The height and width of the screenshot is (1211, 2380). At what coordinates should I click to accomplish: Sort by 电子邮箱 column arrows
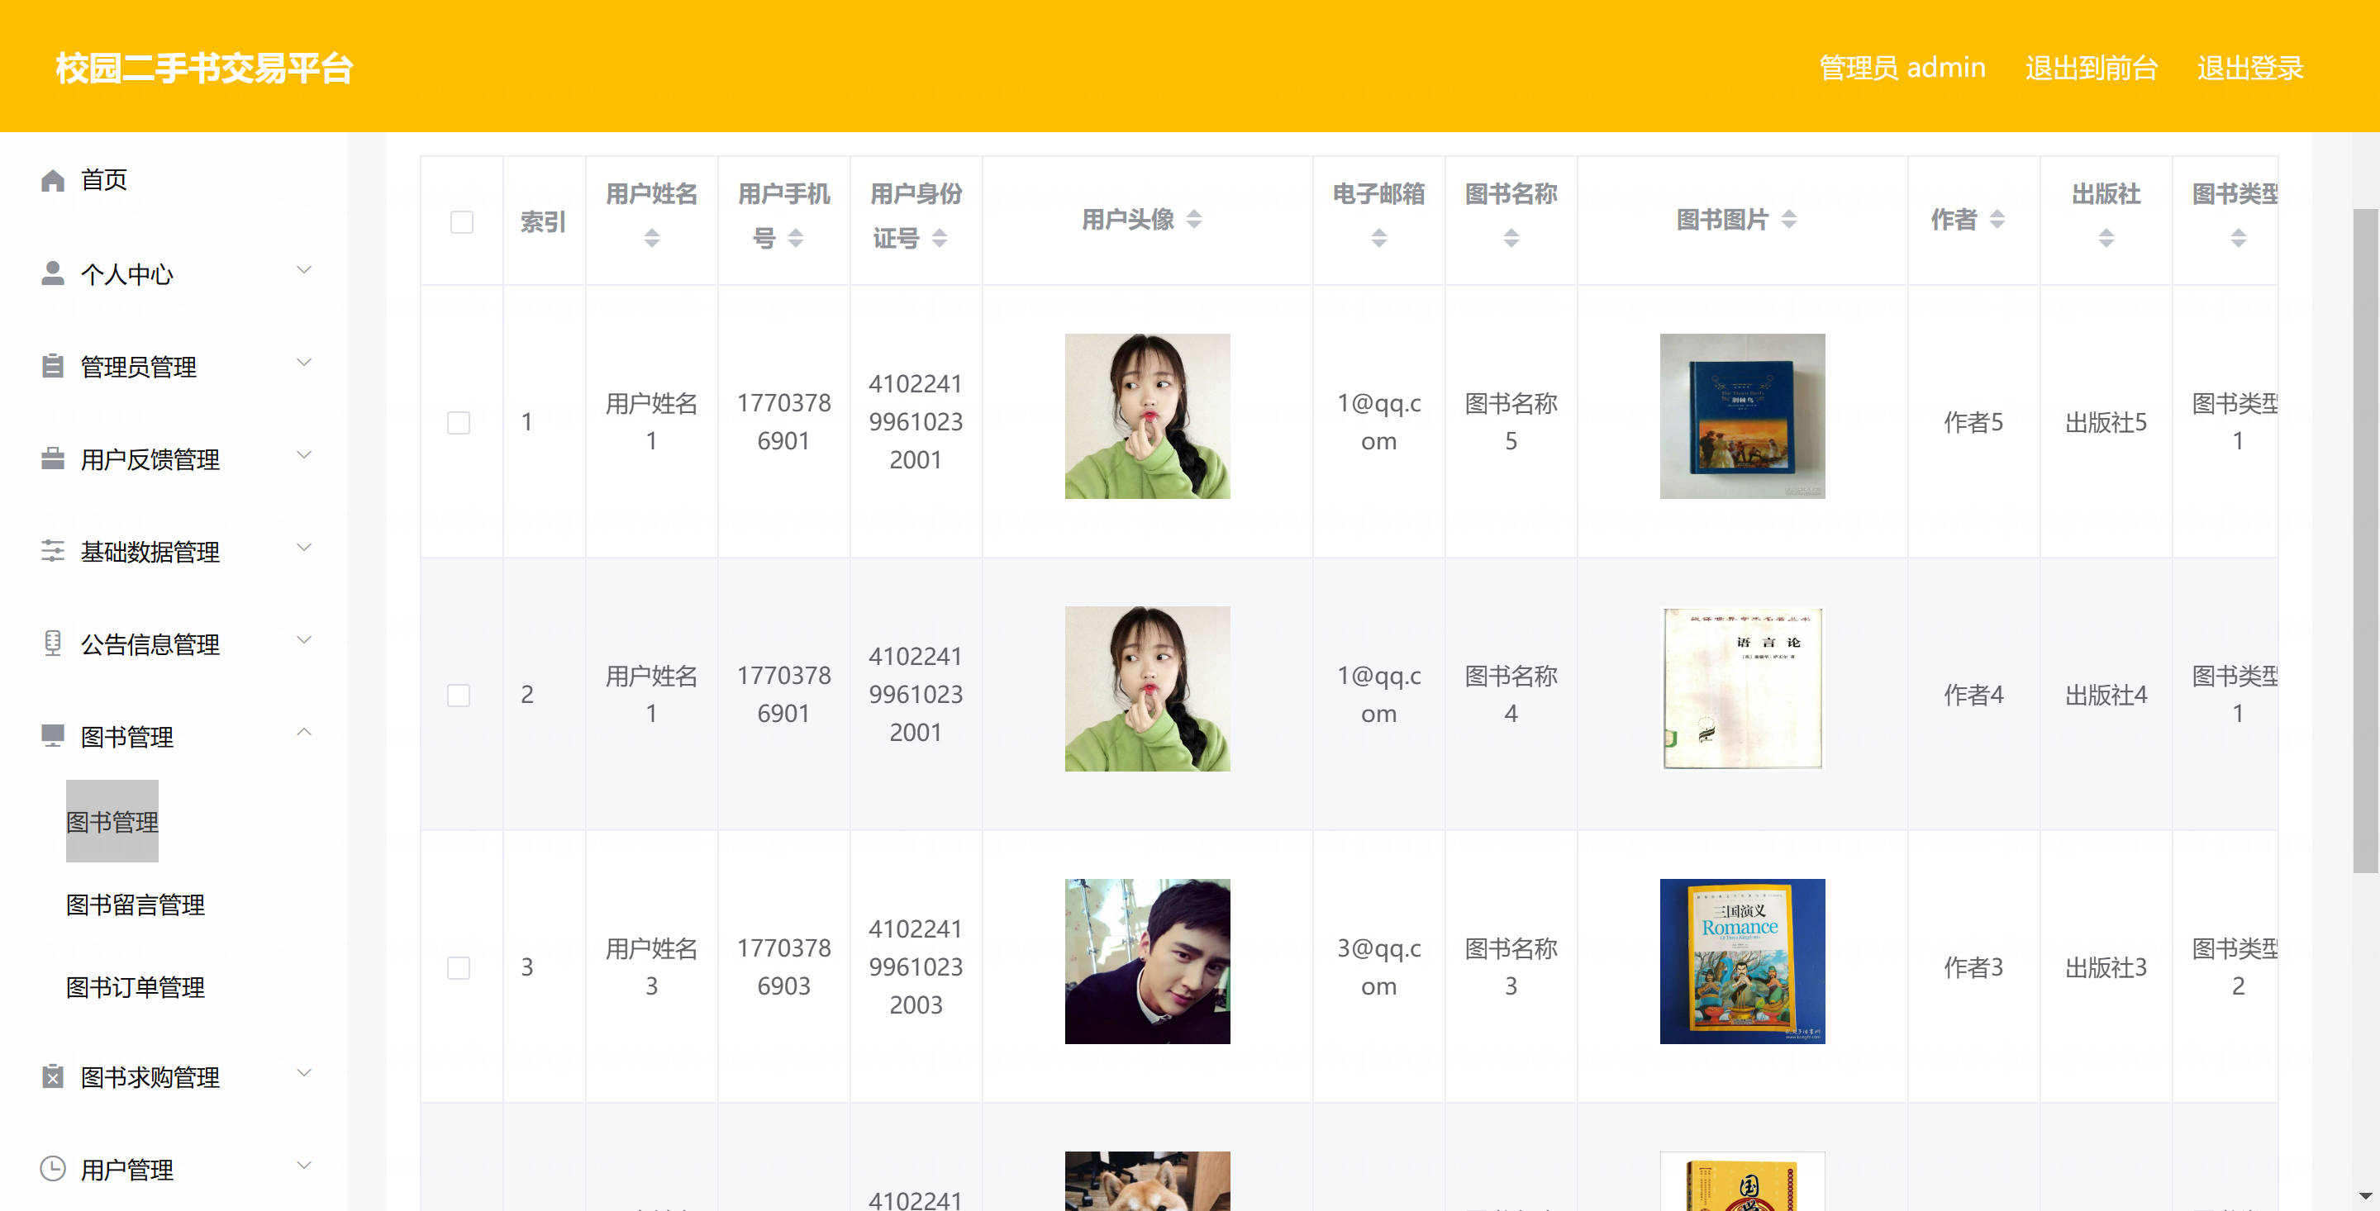[x=1378, y=239]
